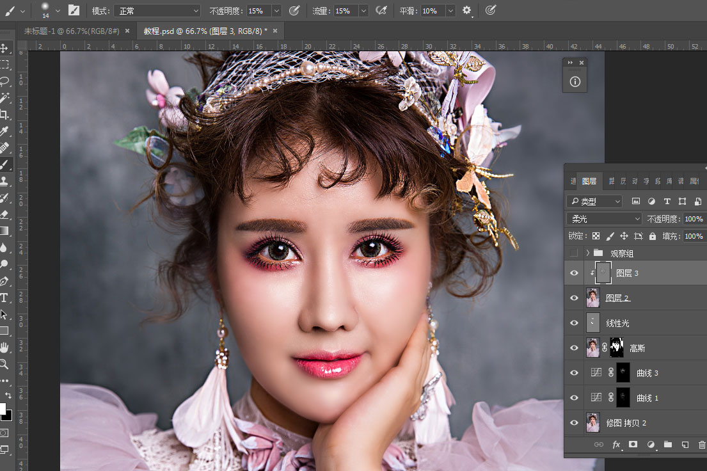This screenshot has height=471, width=707.
Task: Create new adjustment layer
Action: click(x=651, y=444)
